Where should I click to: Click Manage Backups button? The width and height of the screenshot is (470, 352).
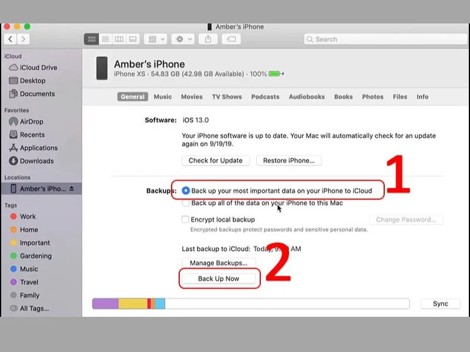pyautogui.click(x=219, y=263)
